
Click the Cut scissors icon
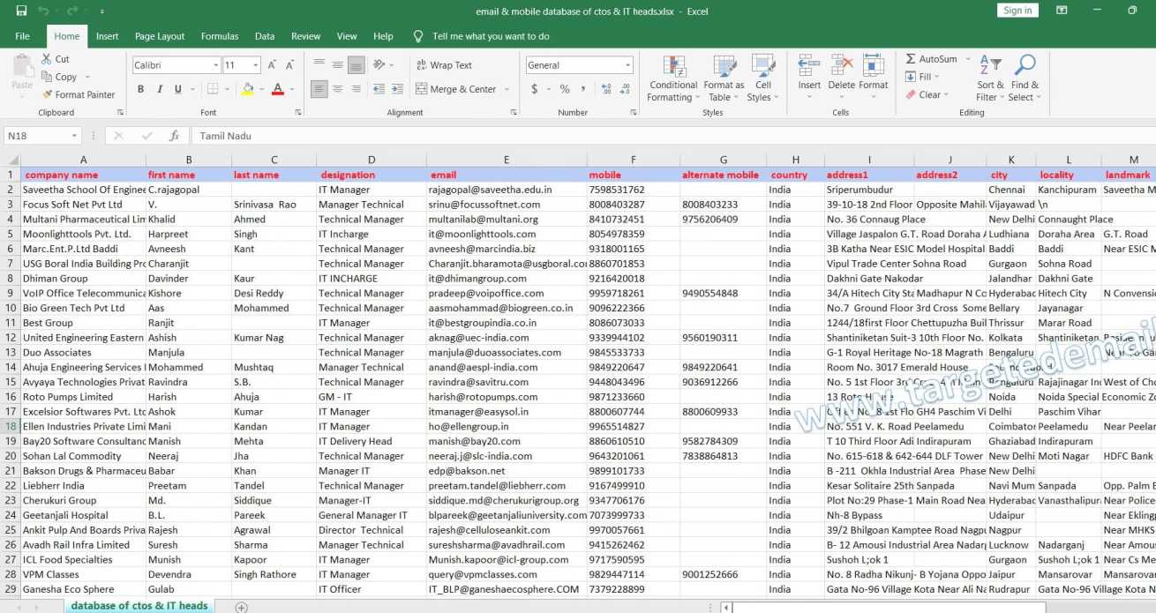point(47,59)
